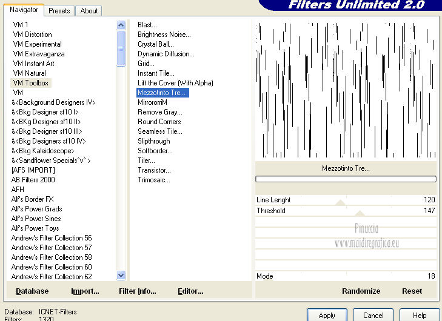Select &<BKg Designer sf10 II> category
Viewport: 442px width, 321px height.
(46, 122)
